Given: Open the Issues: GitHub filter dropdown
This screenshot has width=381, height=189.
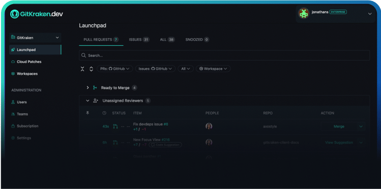Looking at the screenshot, I should [155, 69].
